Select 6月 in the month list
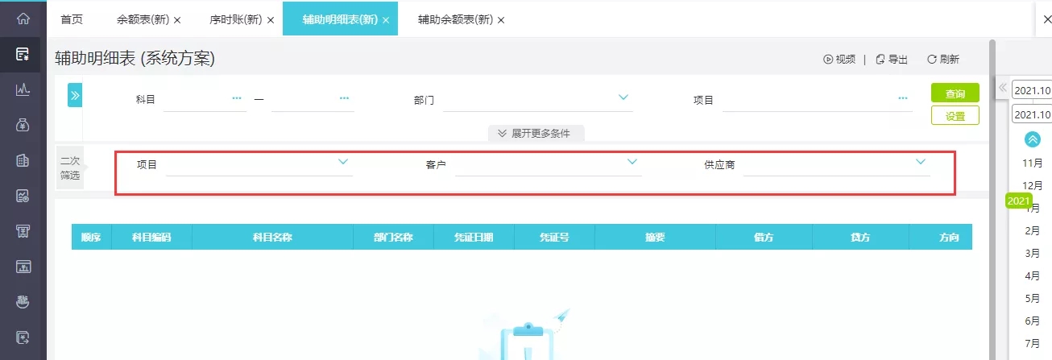 (x=1033, y=321)
